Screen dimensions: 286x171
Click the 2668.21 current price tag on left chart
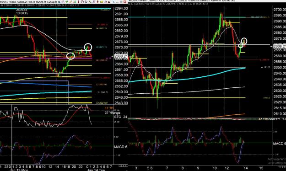[121, 56]
